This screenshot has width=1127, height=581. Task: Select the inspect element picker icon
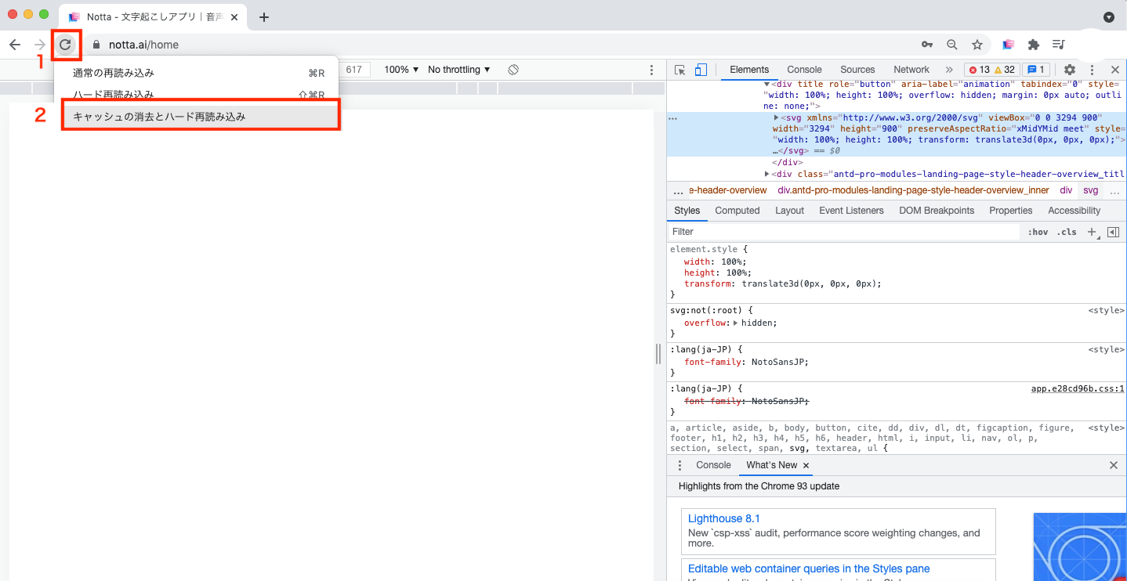[680, 70]
